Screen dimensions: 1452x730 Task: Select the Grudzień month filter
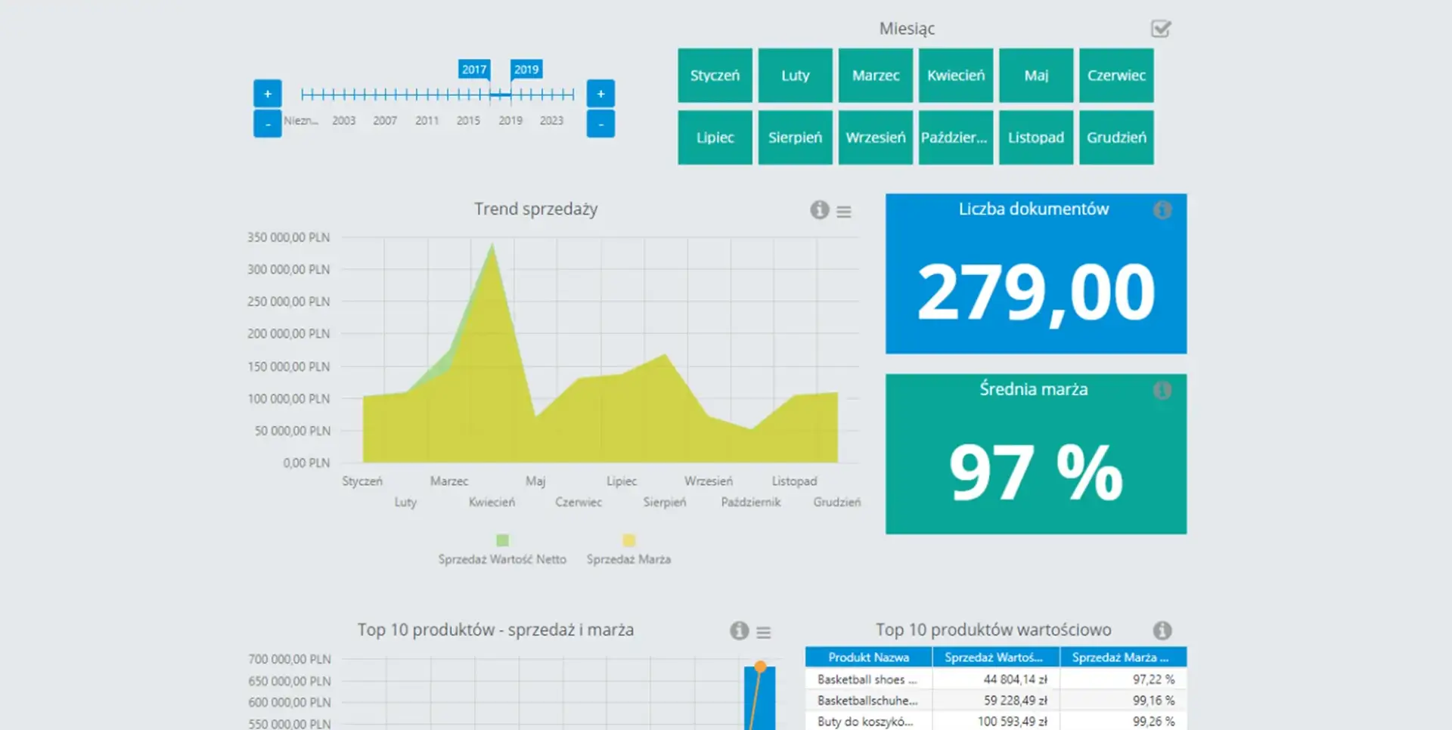click(x=1116, y=138)
